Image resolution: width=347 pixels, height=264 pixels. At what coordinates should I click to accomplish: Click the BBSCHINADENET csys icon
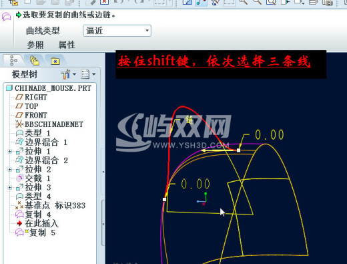coord(19,124)
